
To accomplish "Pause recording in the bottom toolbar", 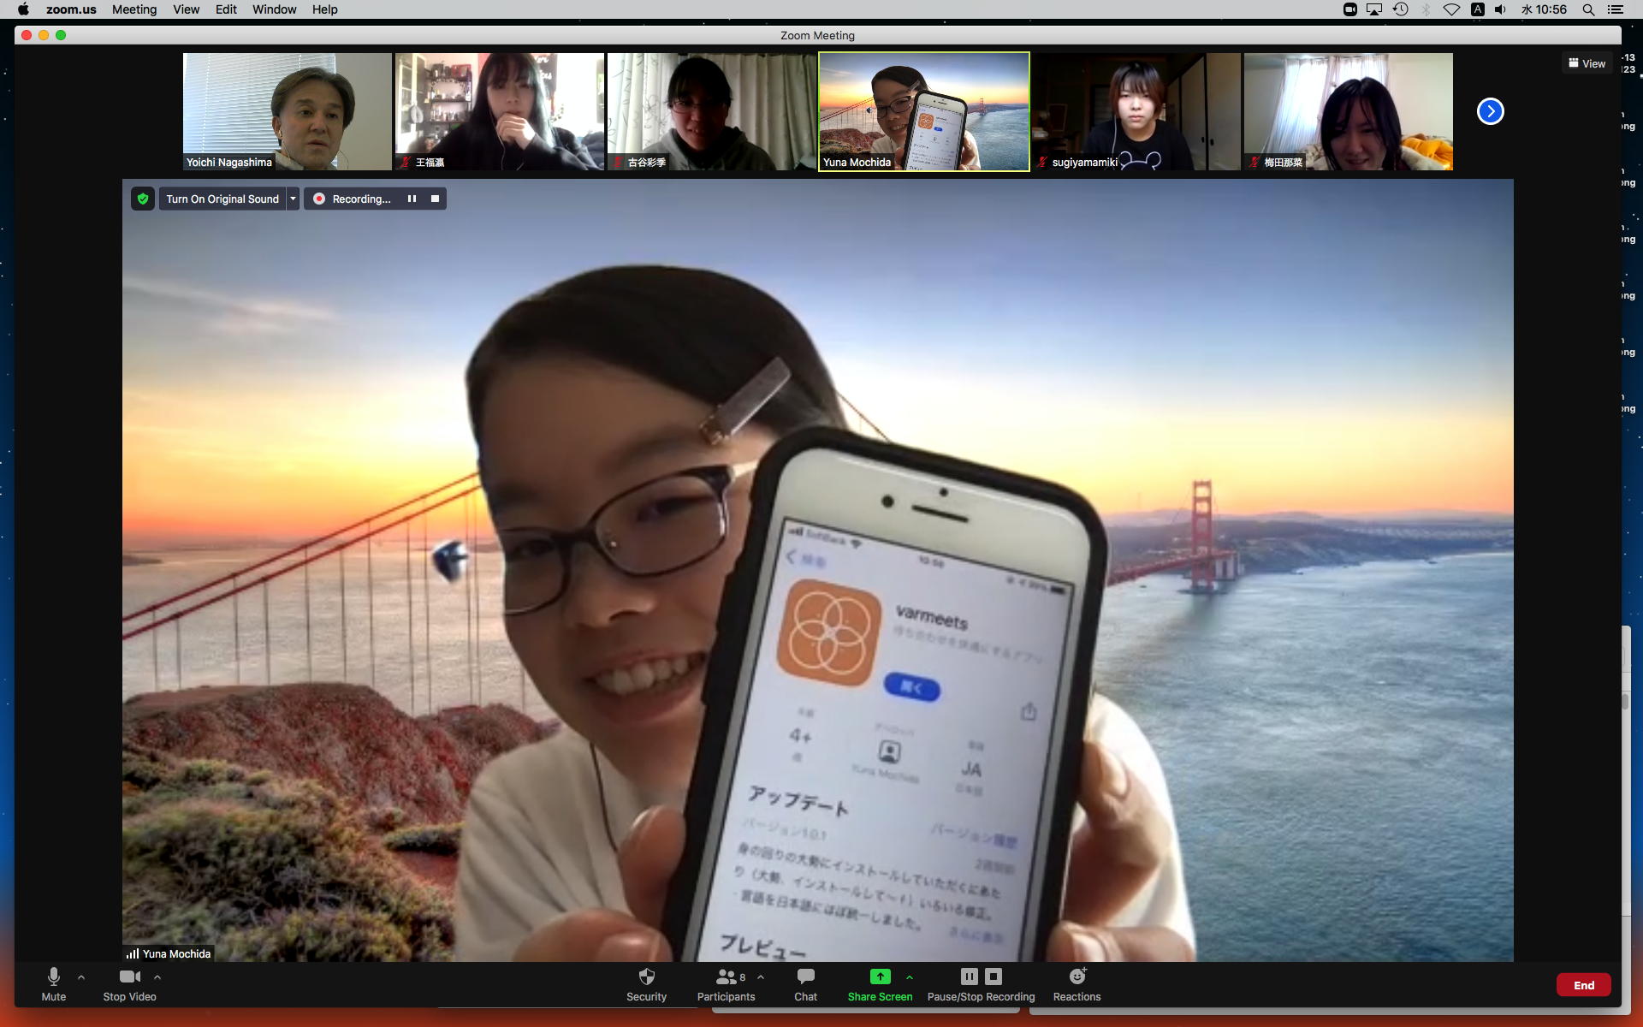I will [x=969, y=977].
